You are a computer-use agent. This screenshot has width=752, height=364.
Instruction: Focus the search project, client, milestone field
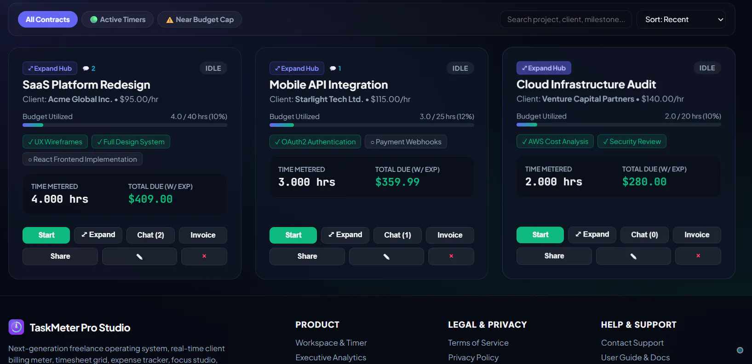point(566,19)
